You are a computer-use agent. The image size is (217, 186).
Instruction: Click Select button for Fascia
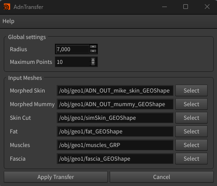191,159
